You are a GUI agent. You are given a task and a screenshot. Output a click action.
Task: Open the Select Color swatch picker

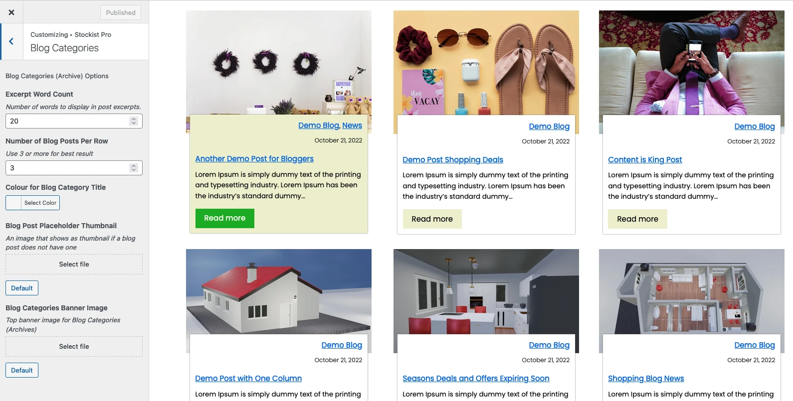[x=32, y=203]
